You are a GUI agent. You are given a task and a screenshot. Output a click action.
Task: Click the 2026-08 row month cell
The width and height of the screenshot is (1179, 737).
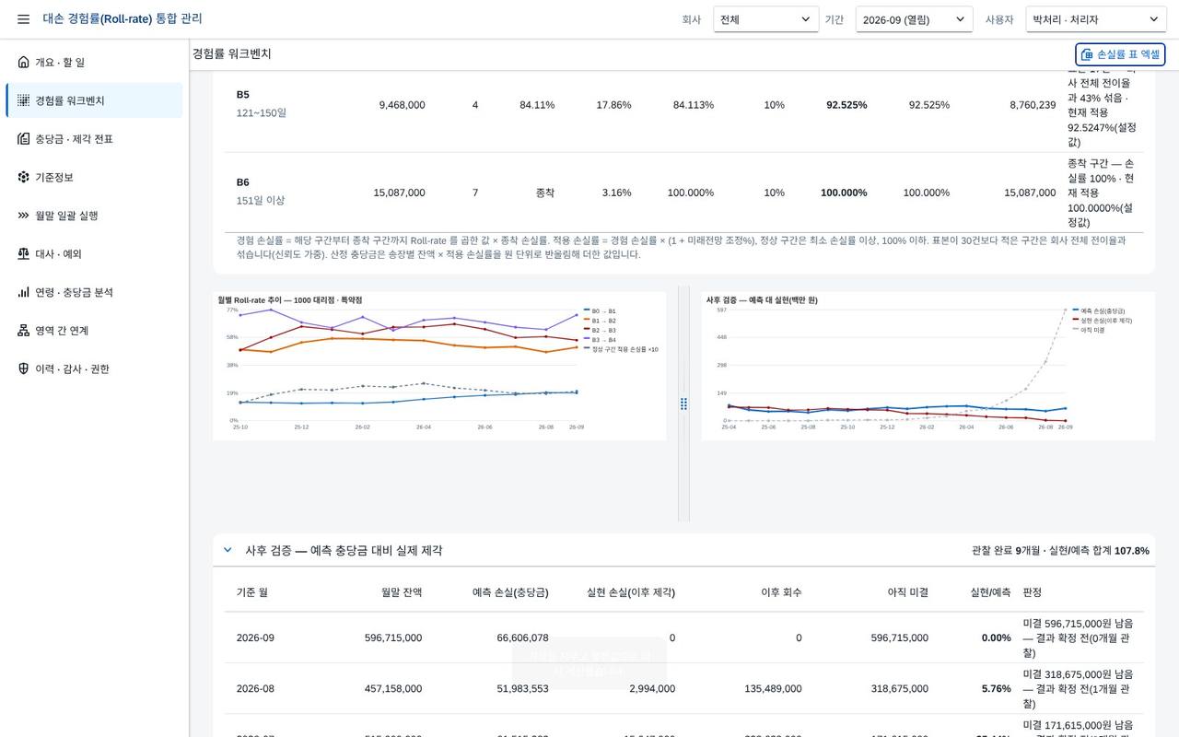[x=255, y=688]
